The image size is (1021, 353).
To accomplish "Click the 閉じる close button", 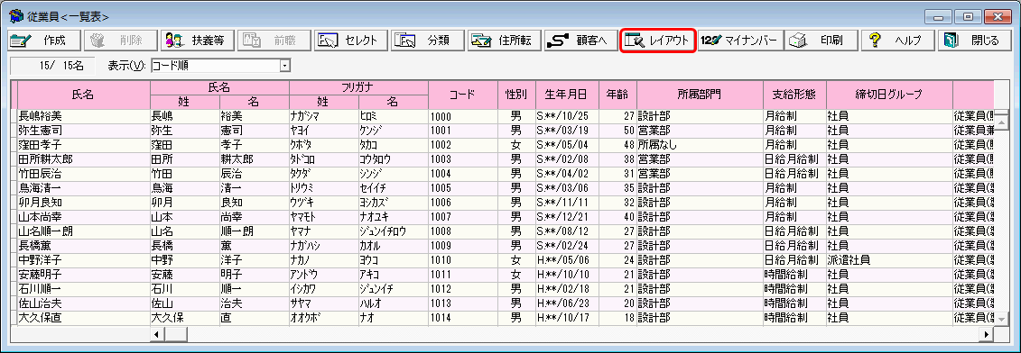I will pos(974,41).
